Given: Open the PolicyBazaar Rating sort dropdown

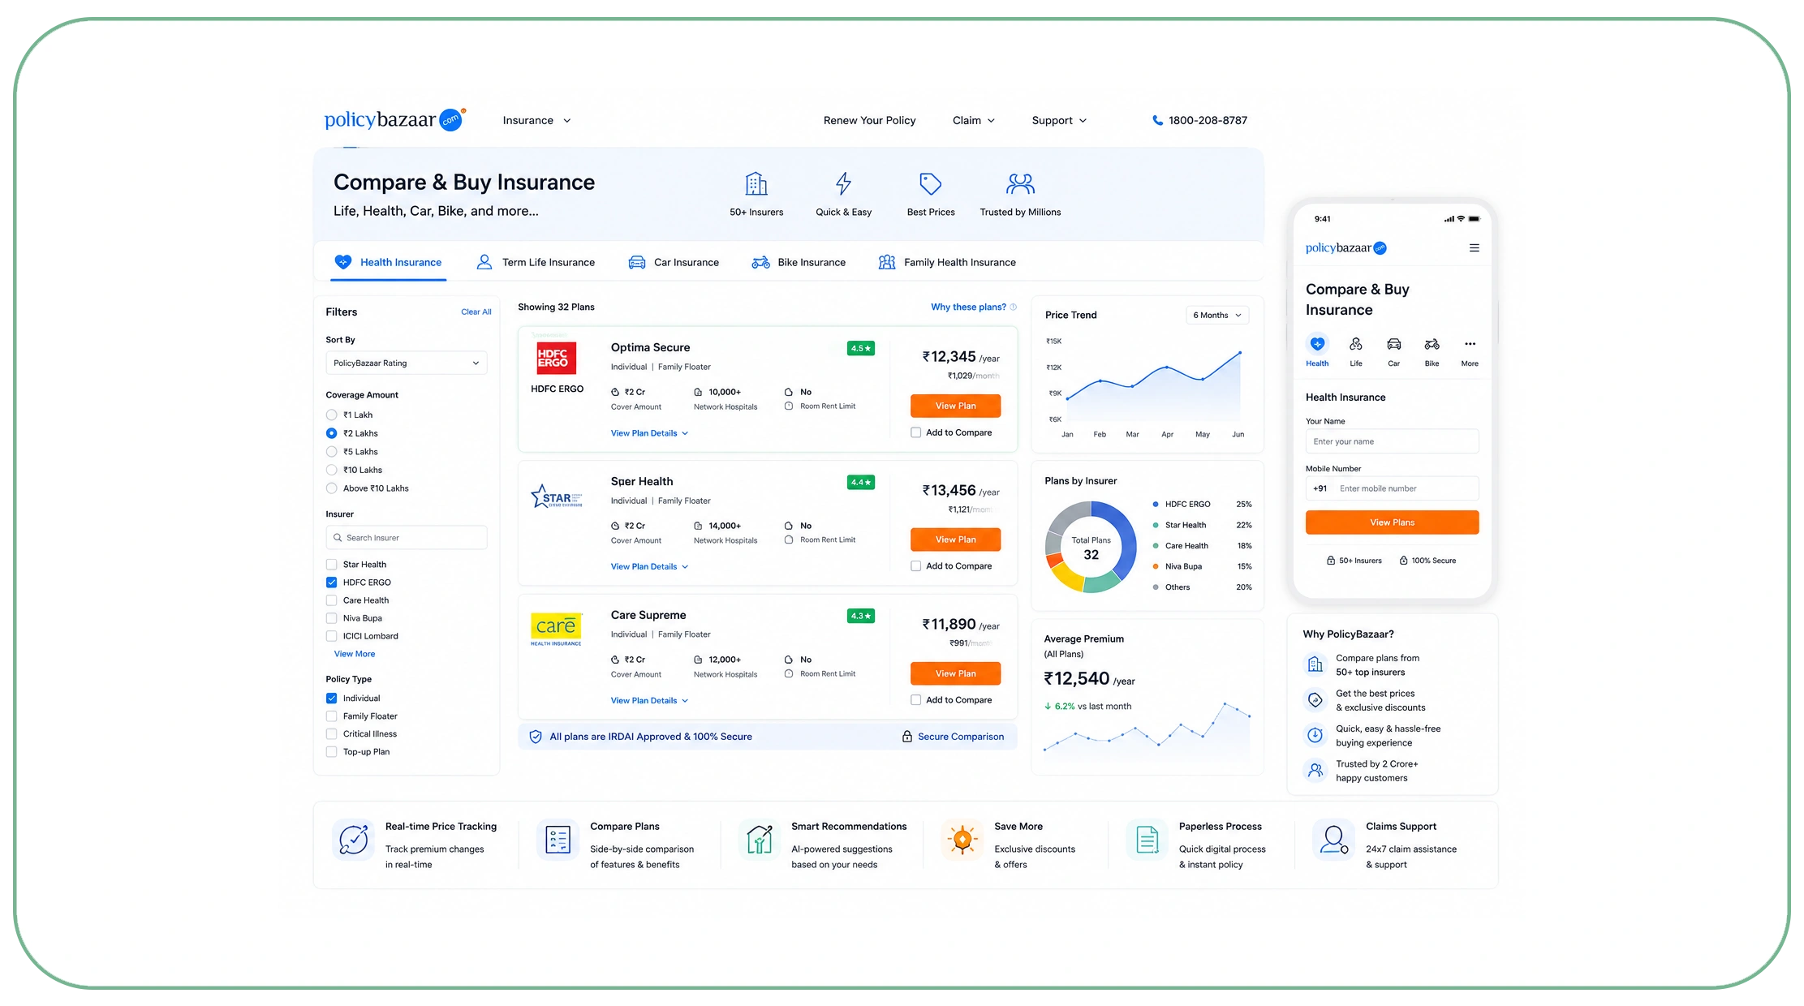Looking at the screenshot, I should (407, 363).
